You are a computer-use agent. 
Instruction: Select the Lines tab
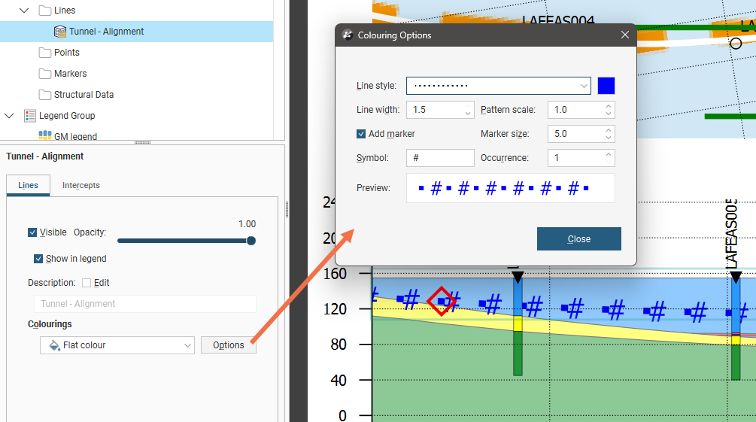tap(28, 185)
